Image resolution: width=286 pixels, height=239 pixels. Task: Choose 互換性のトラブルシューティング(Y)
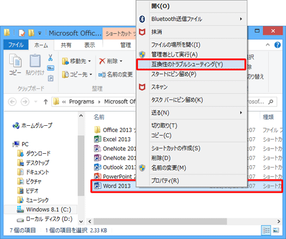click(x=191, y=65)
